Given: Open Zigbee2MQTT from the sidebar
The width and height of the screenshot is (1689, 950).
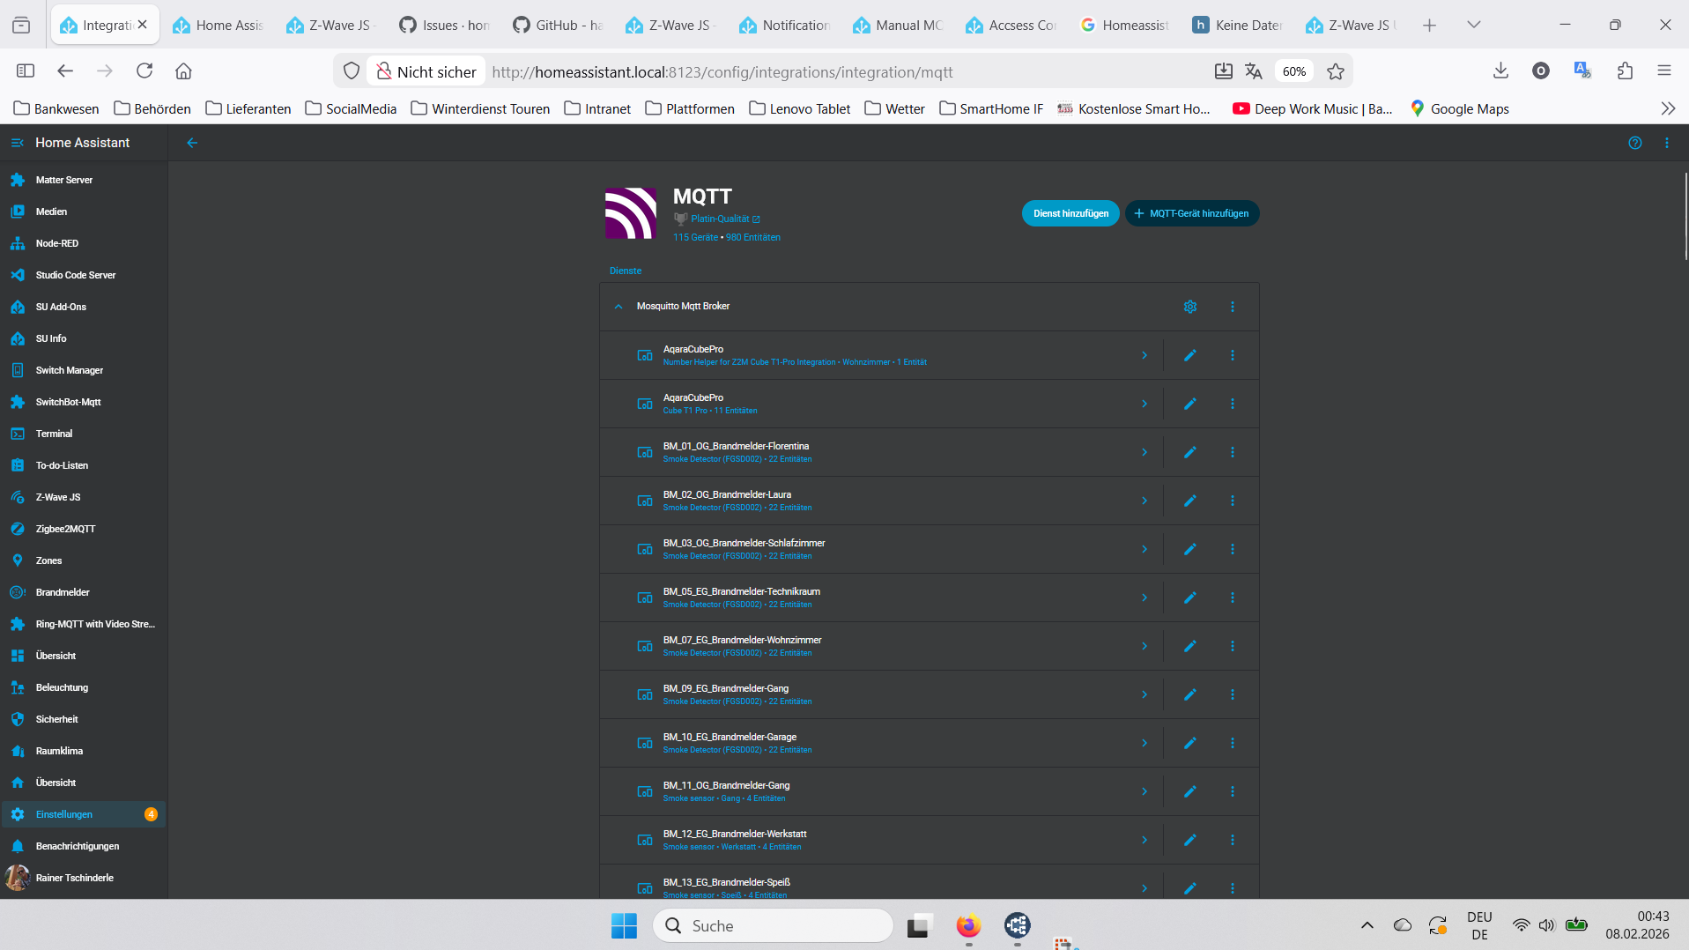Looking at the screenshot, I should [84, 529].
